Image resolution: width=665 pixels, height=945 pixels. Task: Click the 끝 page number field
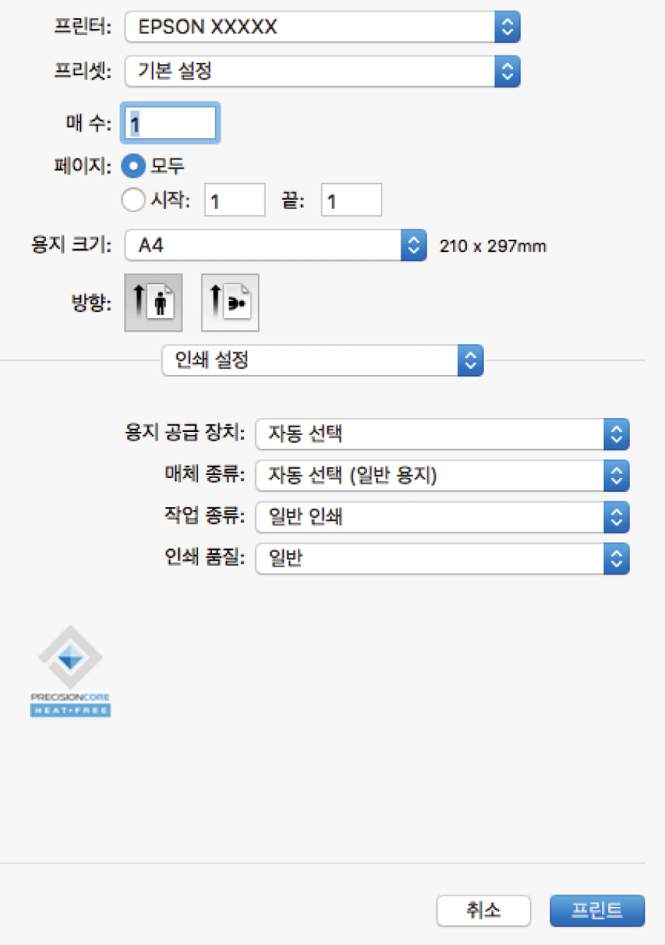pos(351,200)
